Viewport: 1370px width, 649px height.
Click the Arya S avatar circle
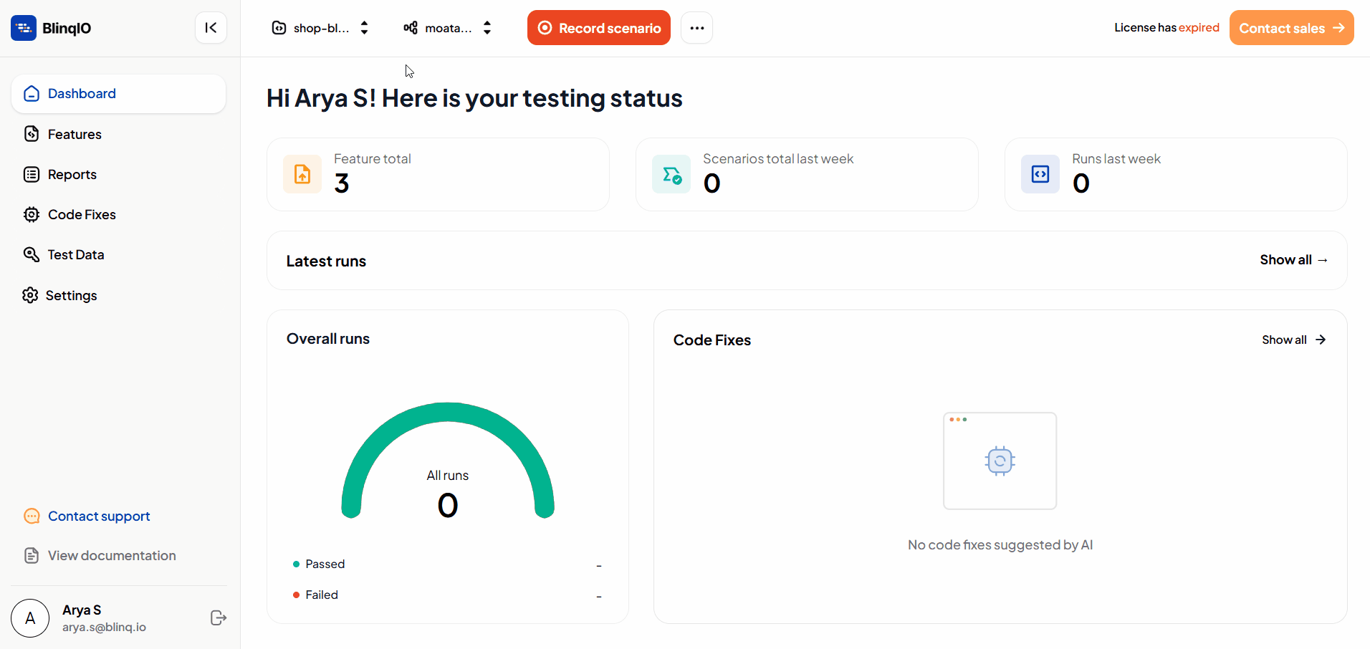30,618
